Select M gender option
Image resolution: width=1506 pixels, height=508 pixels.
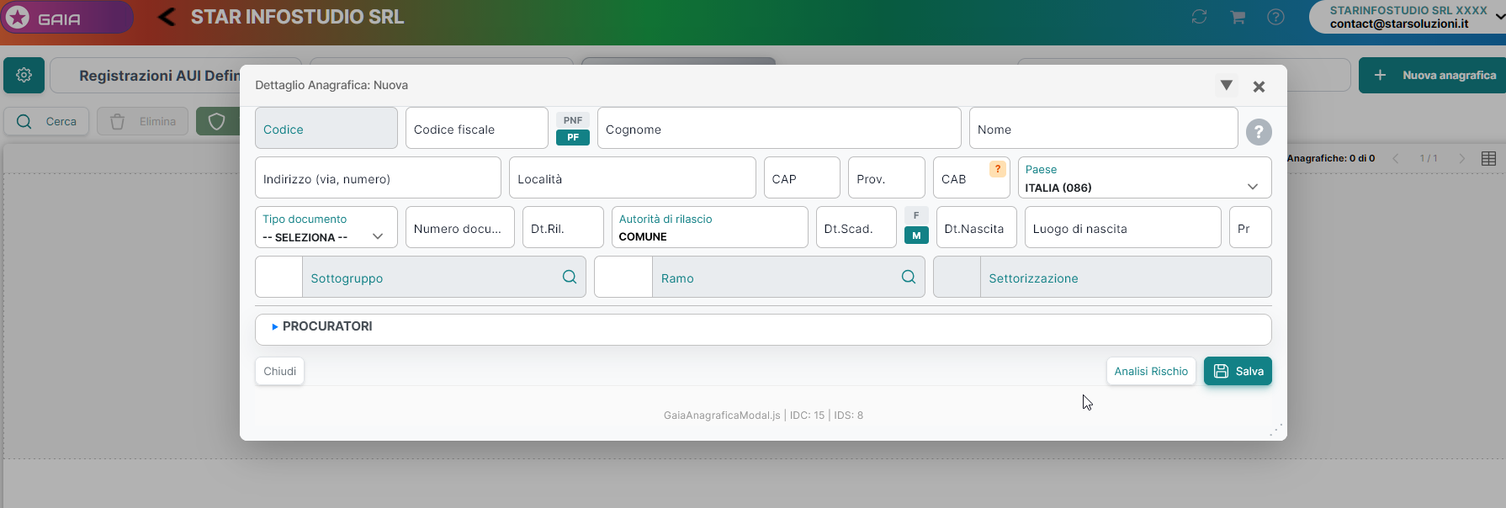(x=916, y=235)
